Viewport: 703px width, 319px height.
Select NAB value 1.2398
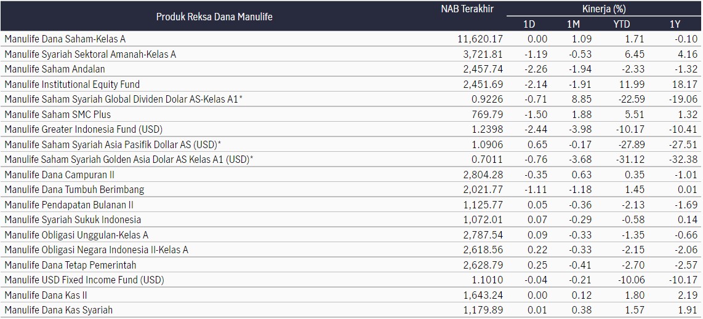[x=488, y=130]
